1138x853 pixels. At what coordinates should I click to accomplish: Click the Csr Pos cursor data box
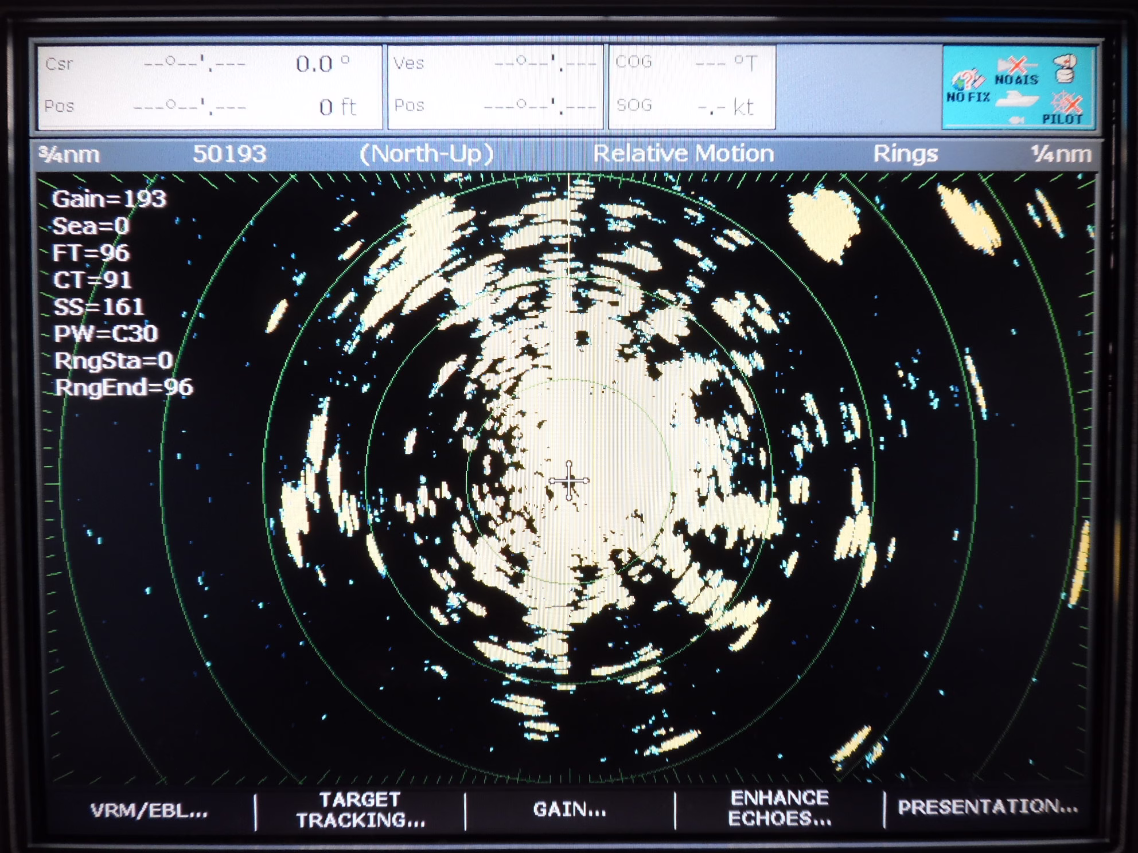210,87
